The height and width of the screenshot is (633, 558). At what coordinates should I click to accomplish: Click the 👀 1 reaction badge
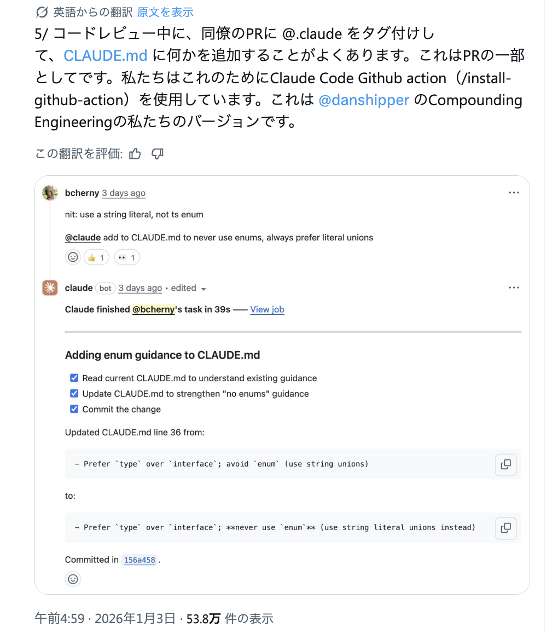coord(127,257)
